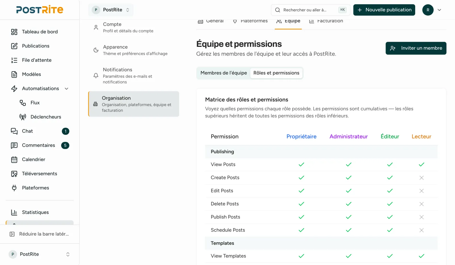Switch to the Plateformes settings tab
This screenshot has height=265, width=455.
pyautogui.click(x=250, y=21)
